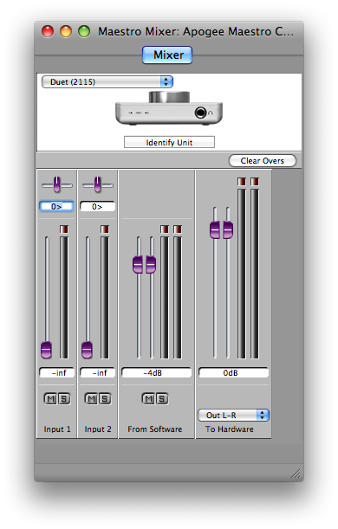
Task: Click the Maestro Mixer title bar text
Action: tap(196, 32)
